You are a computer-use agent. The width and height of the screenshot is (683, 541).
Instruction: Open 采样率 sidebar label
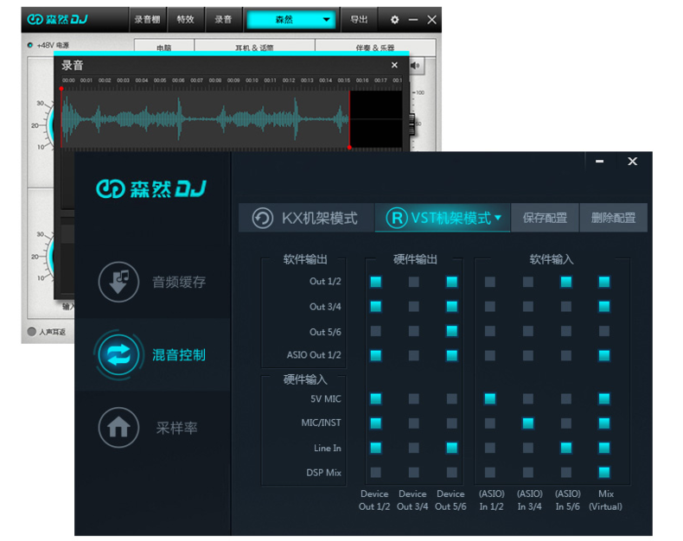tap(177, 428)
